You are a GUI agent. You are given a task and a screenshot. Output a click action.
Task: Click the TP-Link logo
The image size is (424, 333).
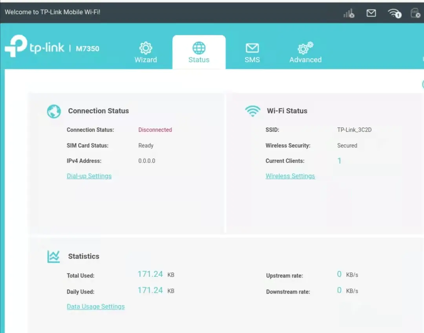coord(35,47)
